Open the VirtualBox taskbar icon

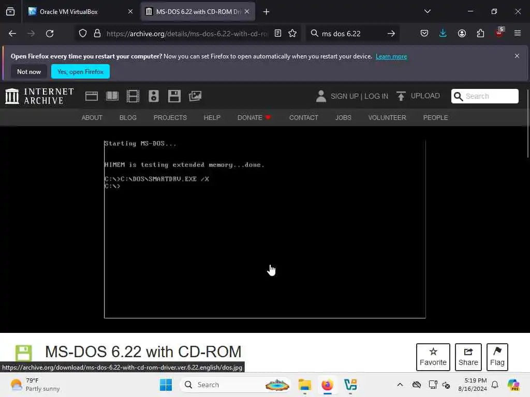click(x=350, y=385)
